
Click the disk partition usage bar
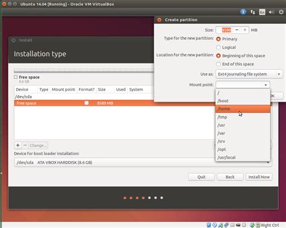(x=84, y=71)
